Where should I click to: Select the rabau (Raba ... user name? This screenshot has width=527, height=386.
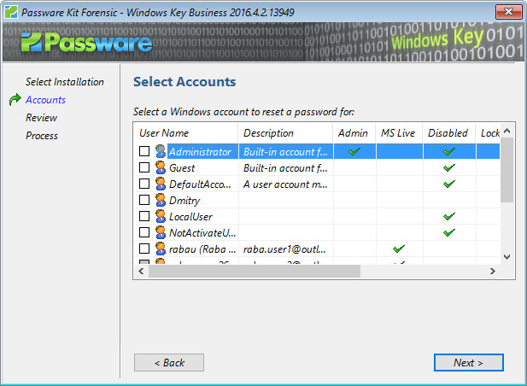[202, 249]
